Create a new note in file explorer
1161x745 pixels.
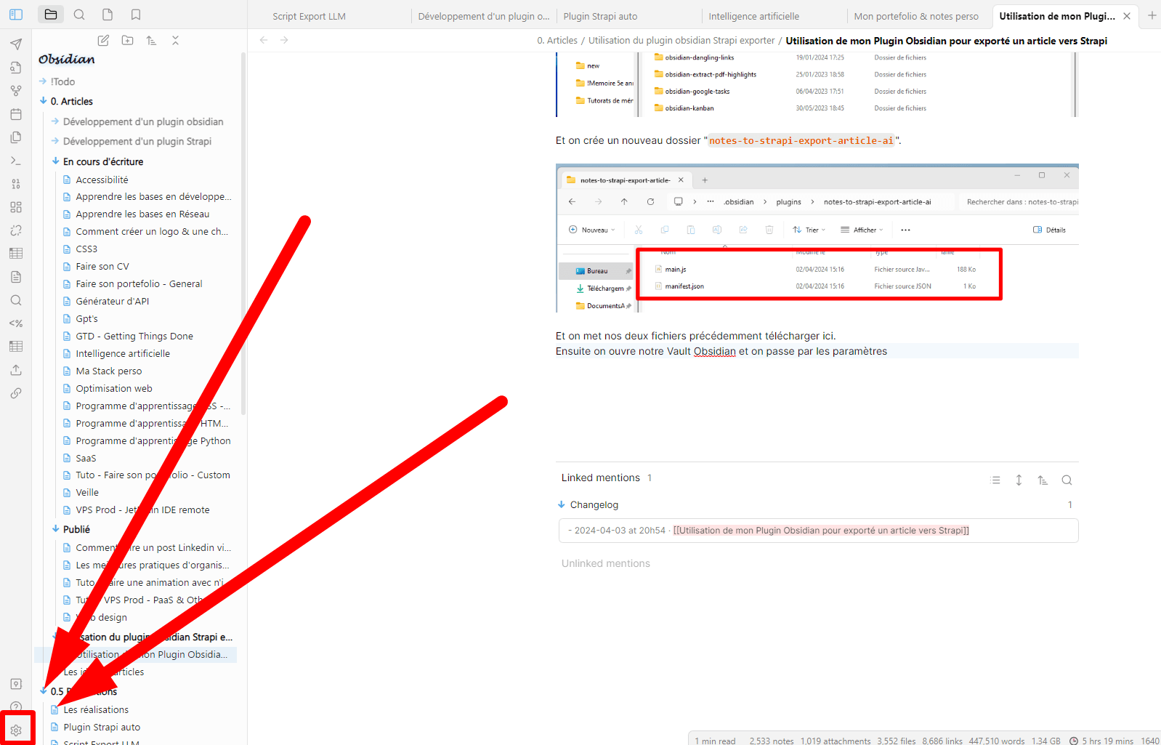click(104, 41)
